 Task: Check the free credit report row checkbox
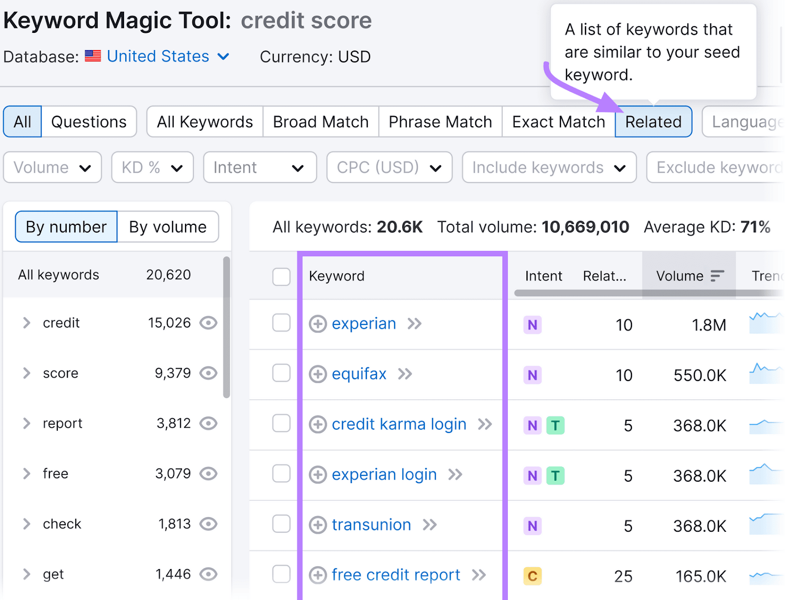282,574
